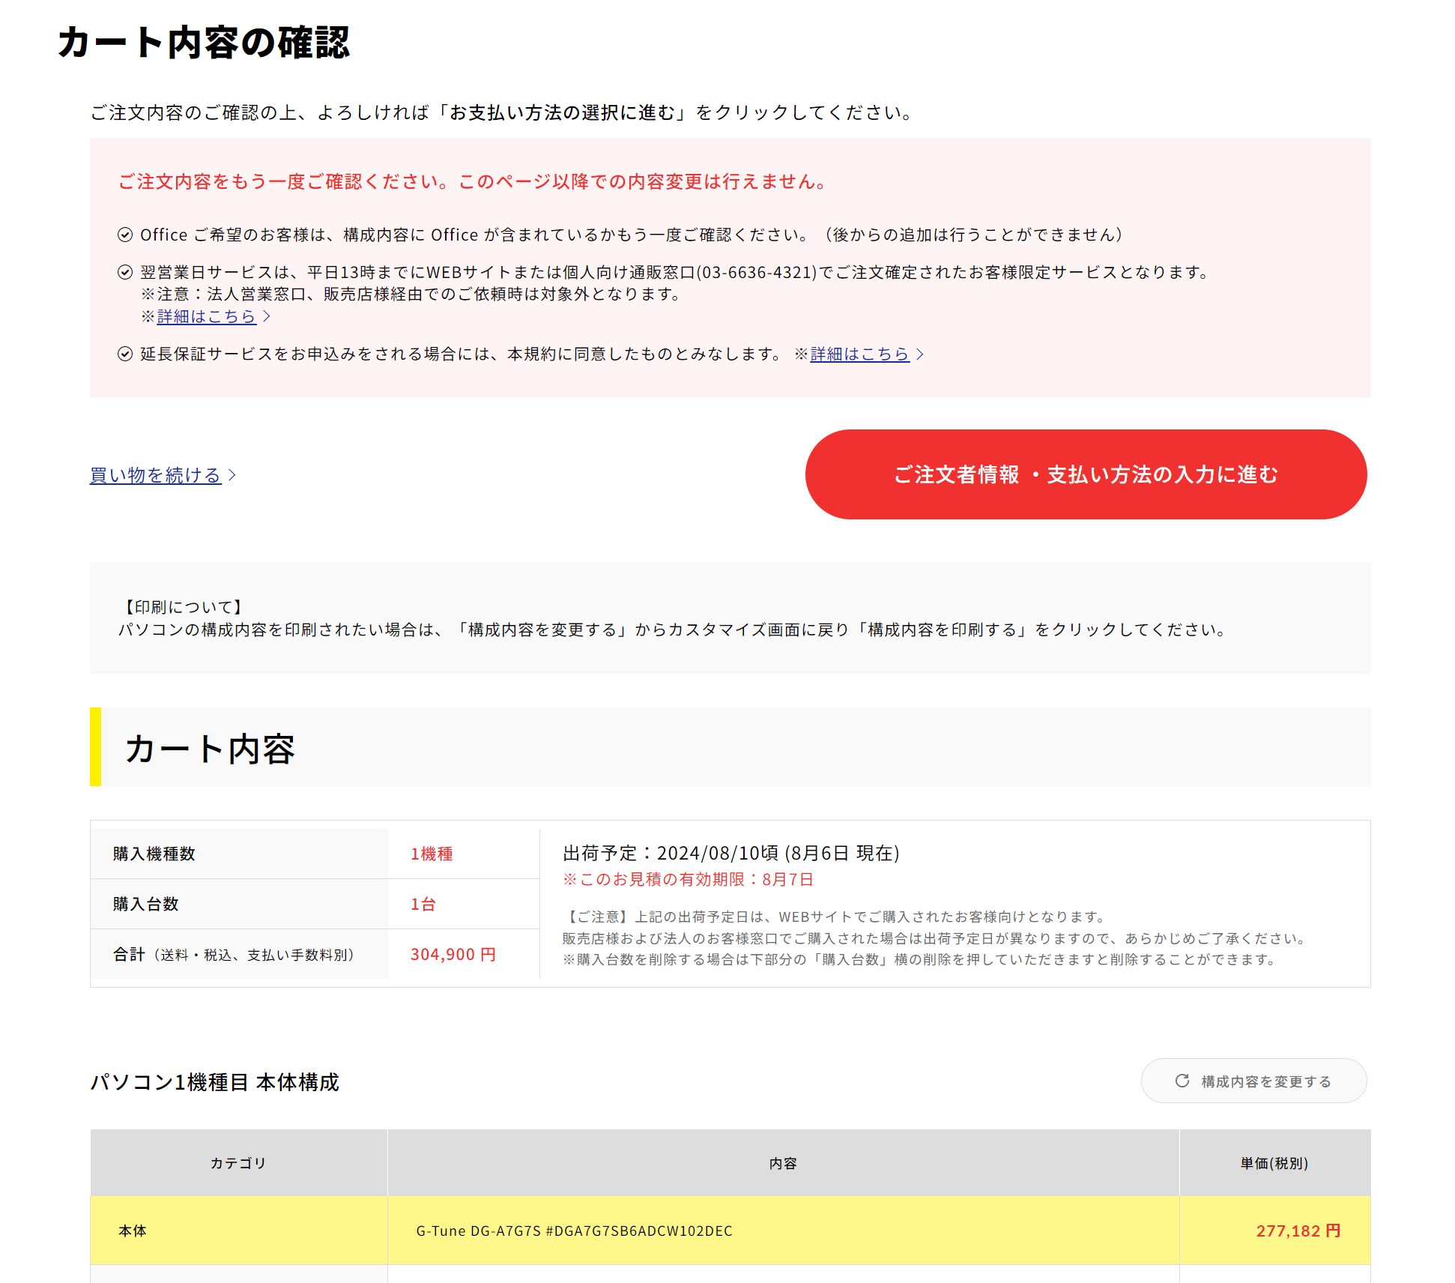Click the check-circle icon beside 翌営業日サービス note
Image resolution: width=1455 pixels, height=1283 pixels.
click(125, 272)
